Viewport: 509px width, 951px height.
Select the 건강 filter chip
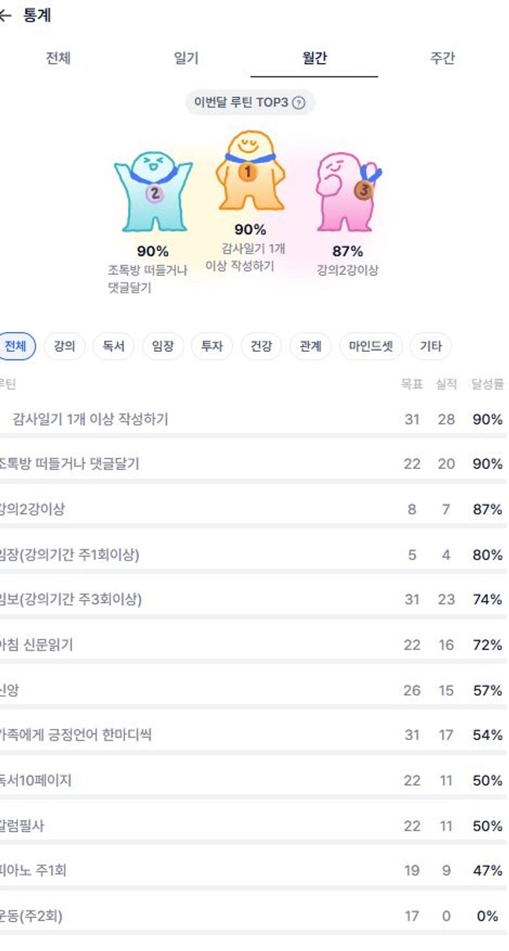coord(261,346)
